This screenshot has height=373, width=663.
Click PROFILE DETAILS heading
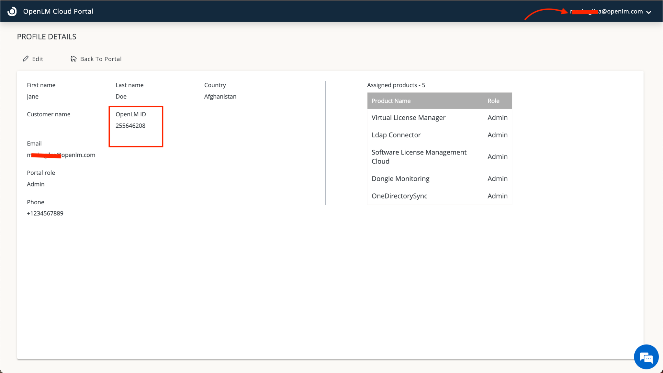pyautogui.click(x=47, y=37)
